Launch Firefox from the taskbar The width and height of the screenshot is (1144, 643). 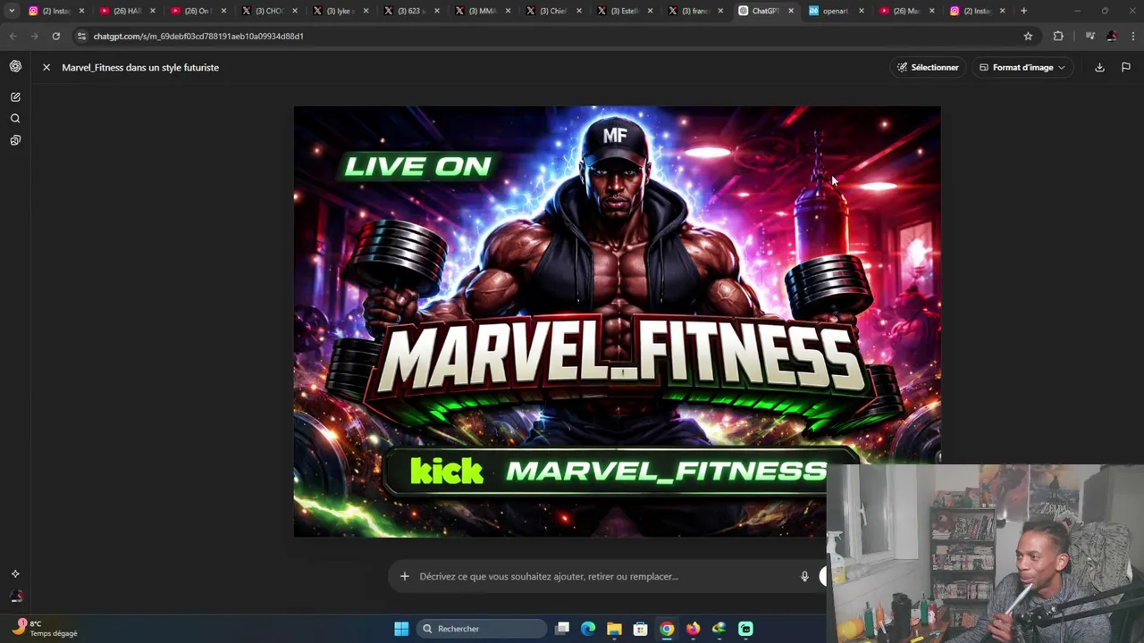[693, 629]
